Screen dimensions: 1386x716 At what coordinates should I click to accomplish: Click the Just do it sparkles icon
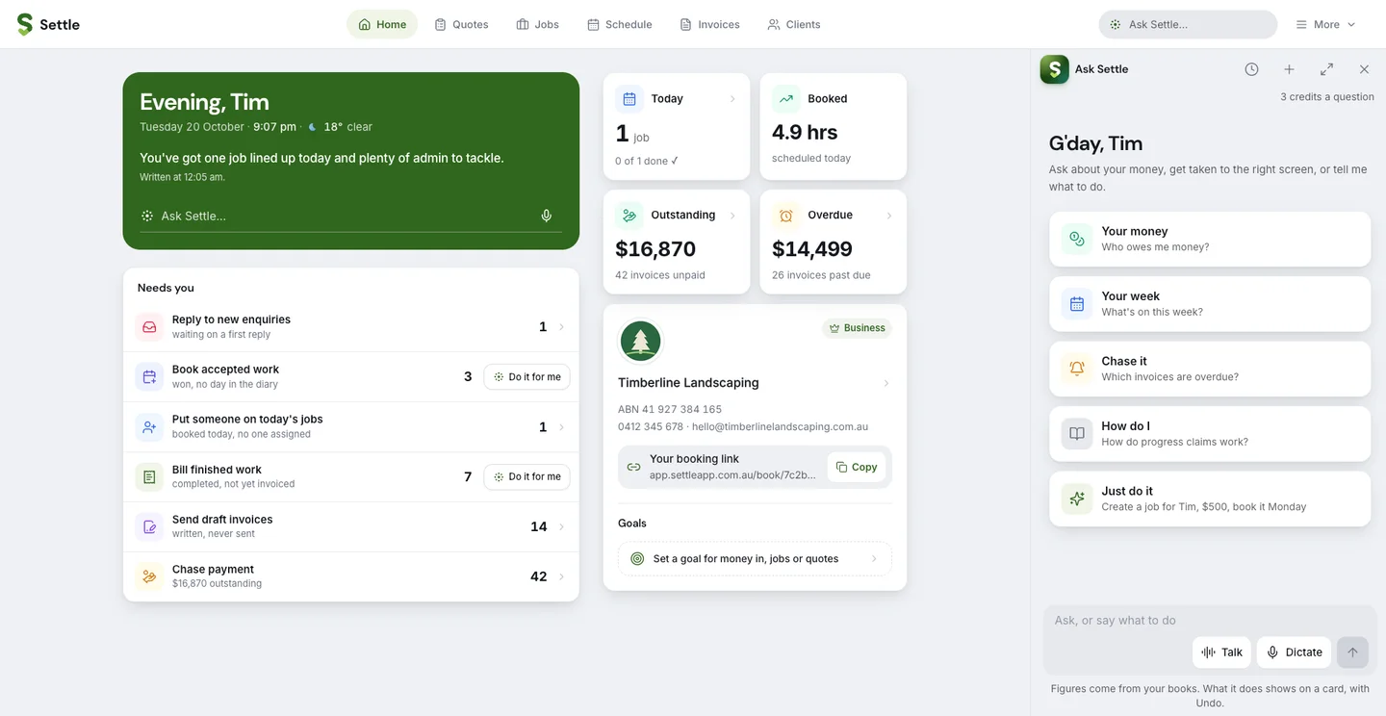click(1077, 499)
